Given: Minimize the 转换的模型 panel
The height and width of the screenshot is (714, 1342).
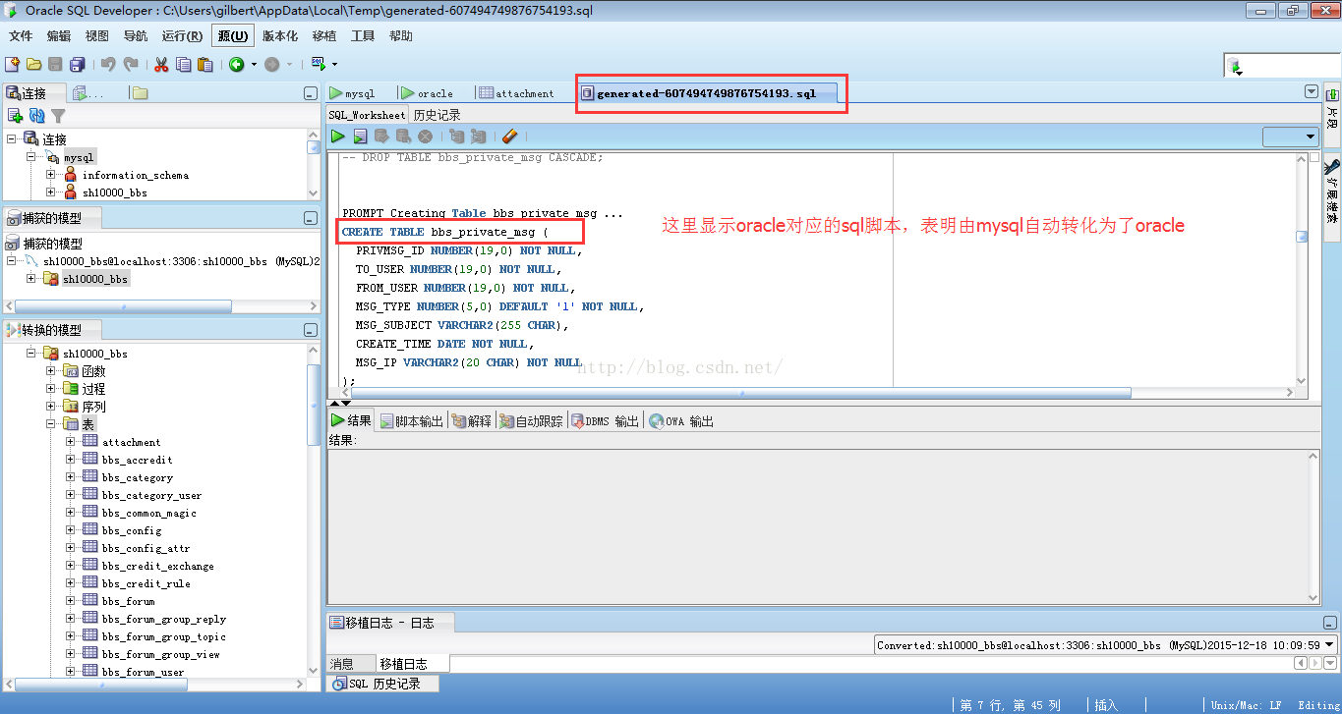Looking at the screenshot, I should click(310, 330).
